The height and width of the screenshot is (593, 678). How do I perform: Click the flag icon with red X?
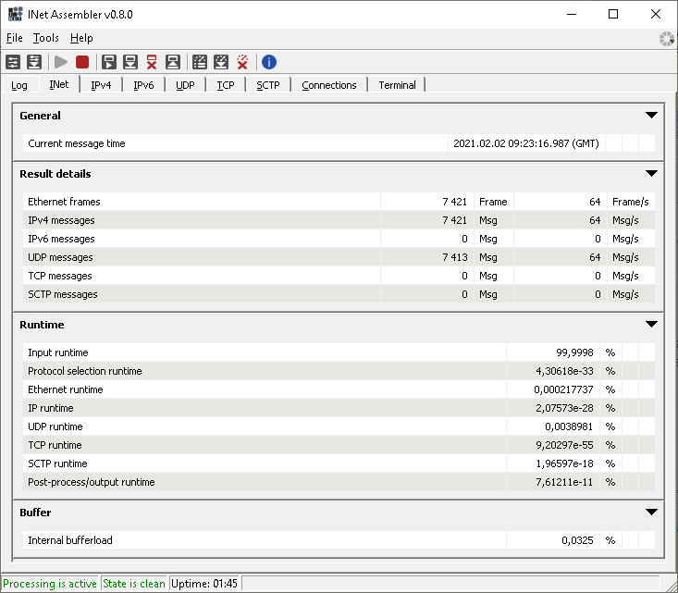point(152,62)
